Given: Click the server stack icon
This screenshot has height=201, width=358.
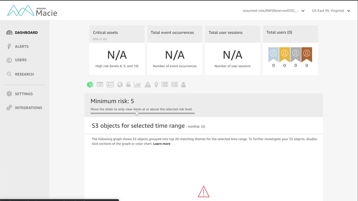Looking at the screenshot, I should pos(175,85).
